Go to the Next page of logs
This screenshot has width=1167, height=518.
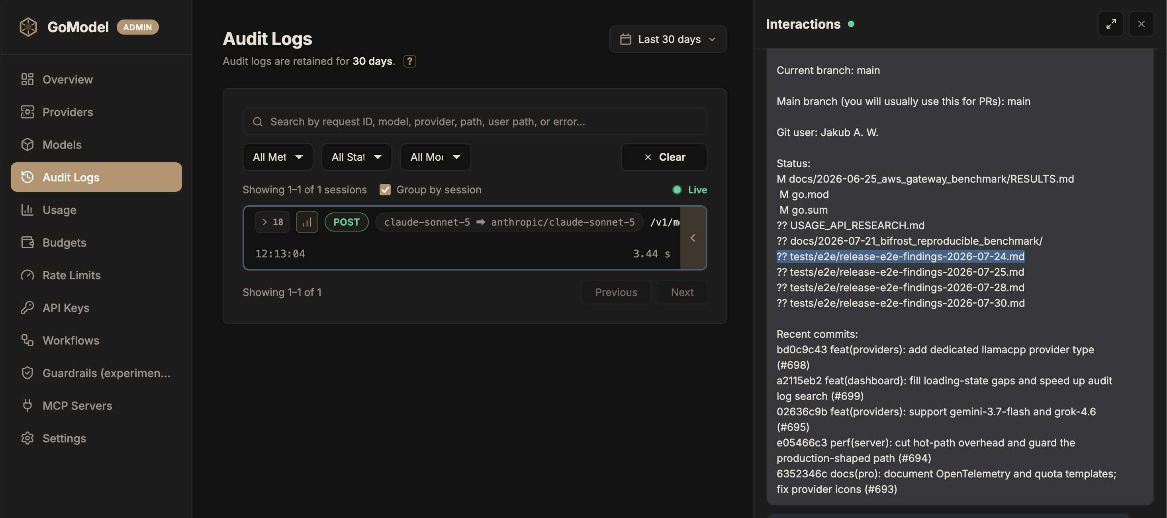tap(682, 292)
